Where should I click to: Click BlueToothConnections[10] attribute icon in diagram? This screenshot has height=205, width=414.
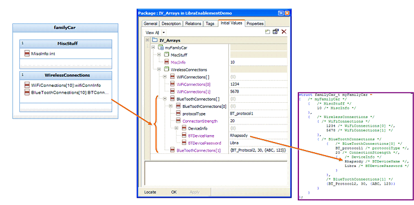click(x=27, y=92)
